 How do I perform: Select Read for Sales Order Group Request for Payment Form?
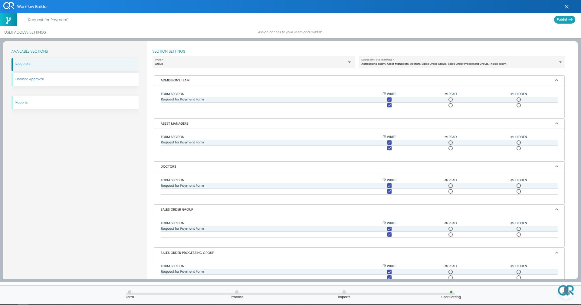click(451, 229)
